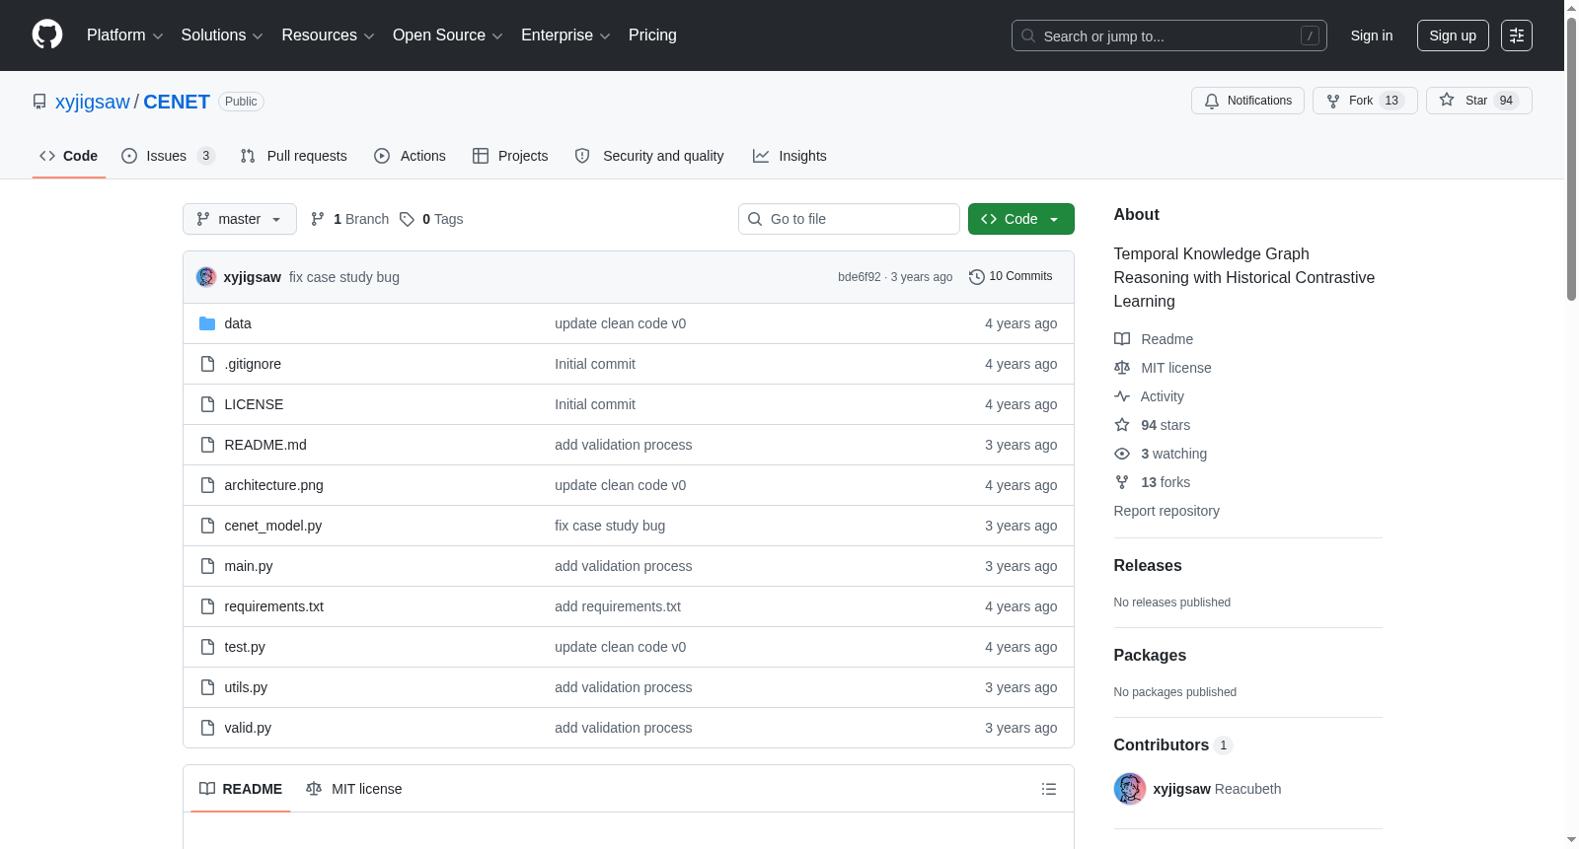Expand the Open Source menu
The image size is (1579, 849).
[x=448, y=35]
